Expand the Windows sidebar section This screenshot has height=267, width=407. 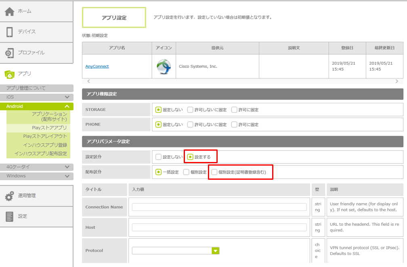point(67,176)
